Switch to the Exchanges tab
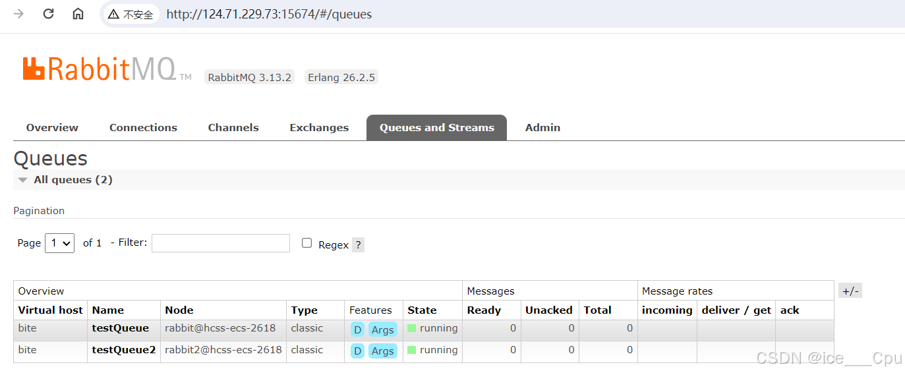The width and height of the screenshot is (905, 373). [x=319, y=128]
